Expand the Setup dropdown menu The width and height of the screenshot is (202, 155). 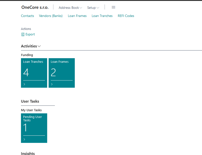93,8
